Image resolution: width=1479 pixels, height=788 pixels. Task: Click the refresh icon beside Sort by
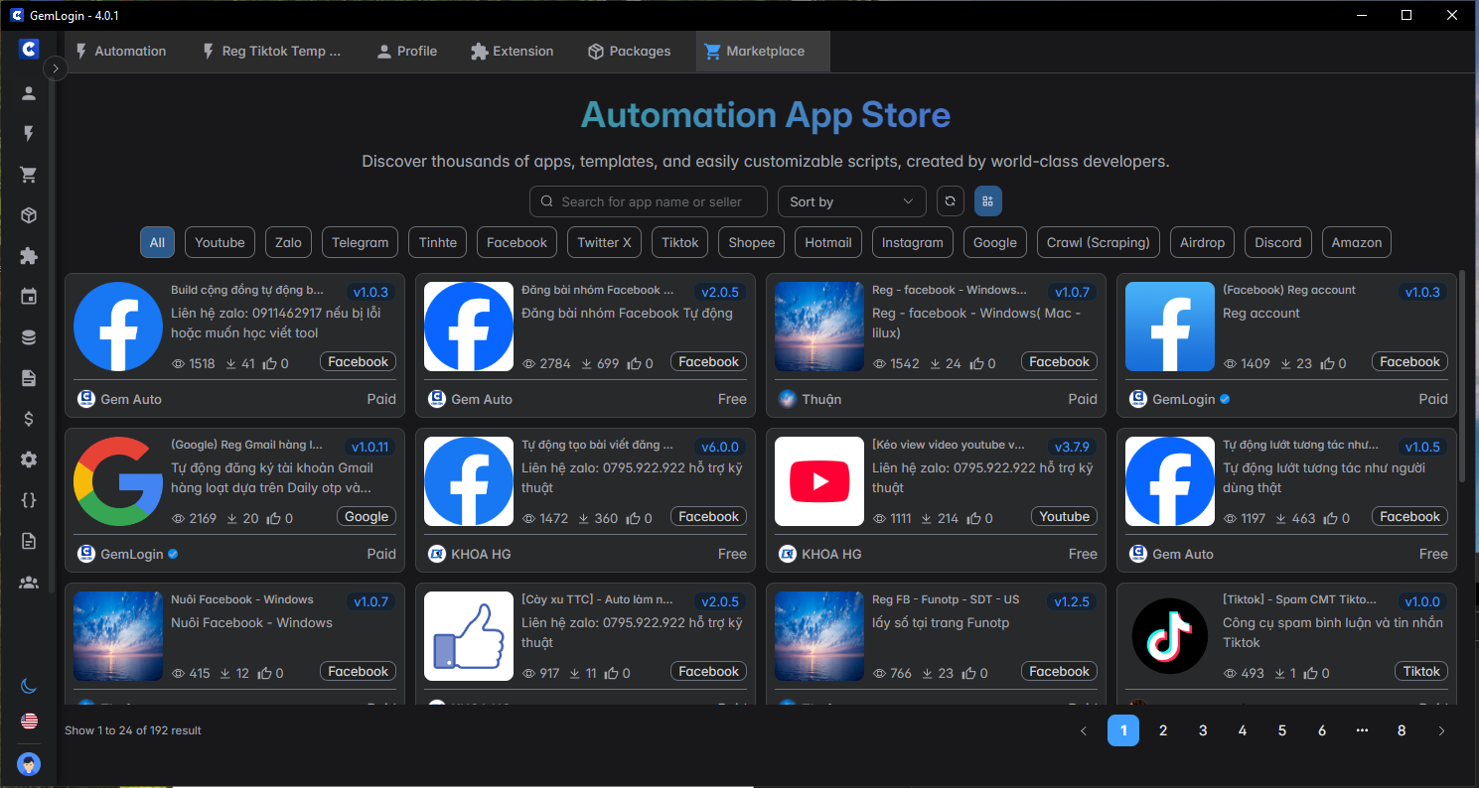coord(951,201)
